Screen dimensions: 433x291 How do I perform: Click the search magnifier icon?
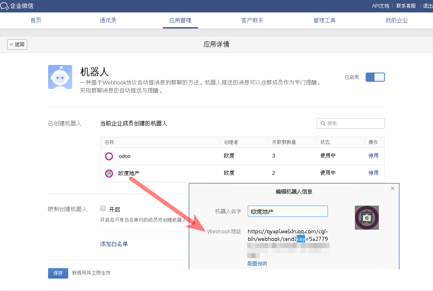[323, 123]
